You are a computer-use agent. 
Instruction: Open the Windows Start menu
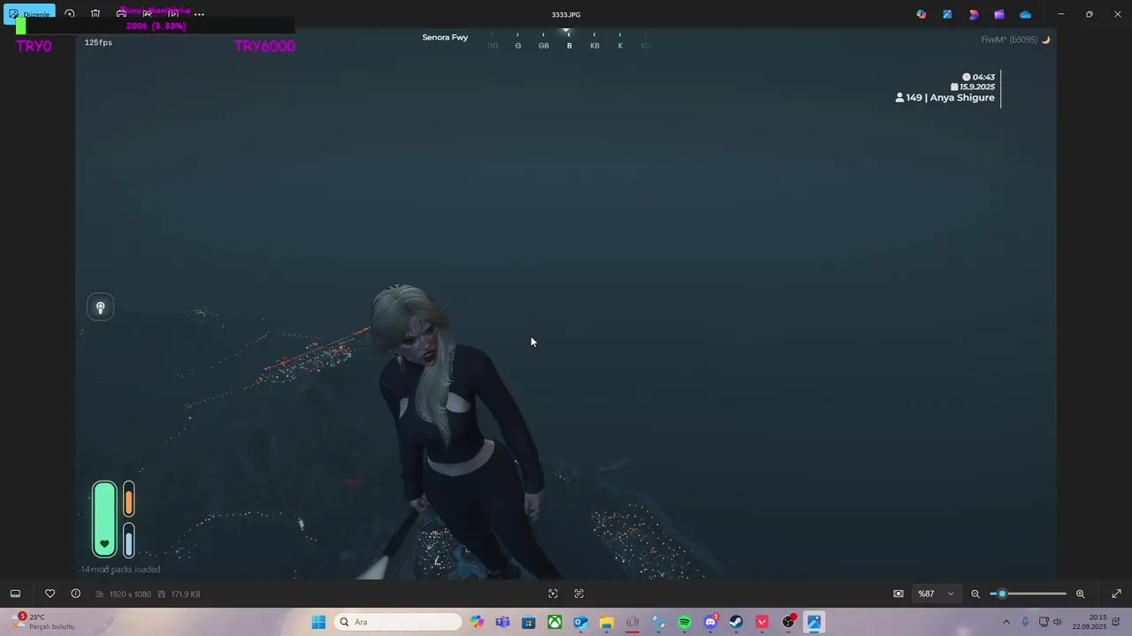[x=318, y=622]
